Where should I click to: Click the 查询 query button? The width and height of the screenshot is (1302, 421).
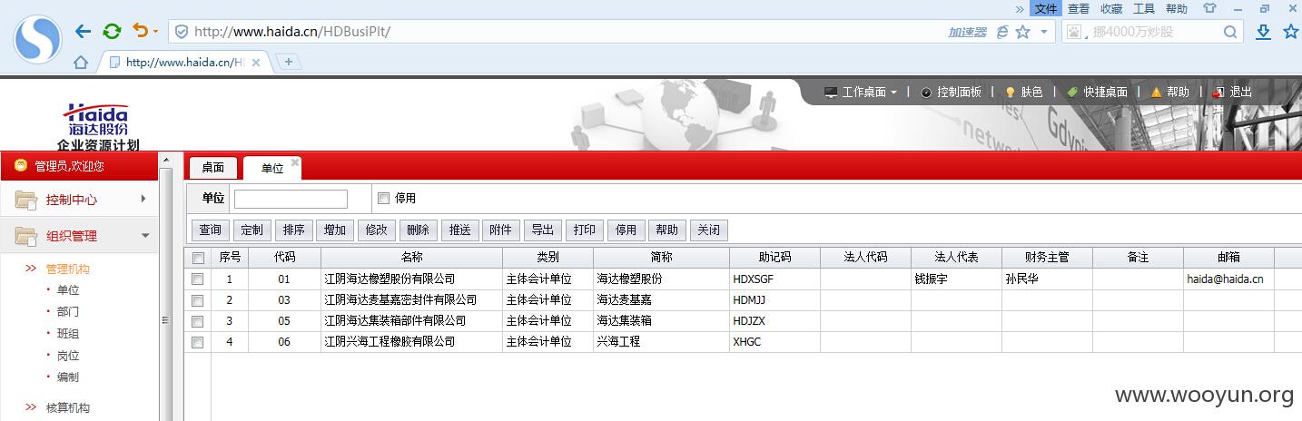pyautogui.click(x=210, y=230)
